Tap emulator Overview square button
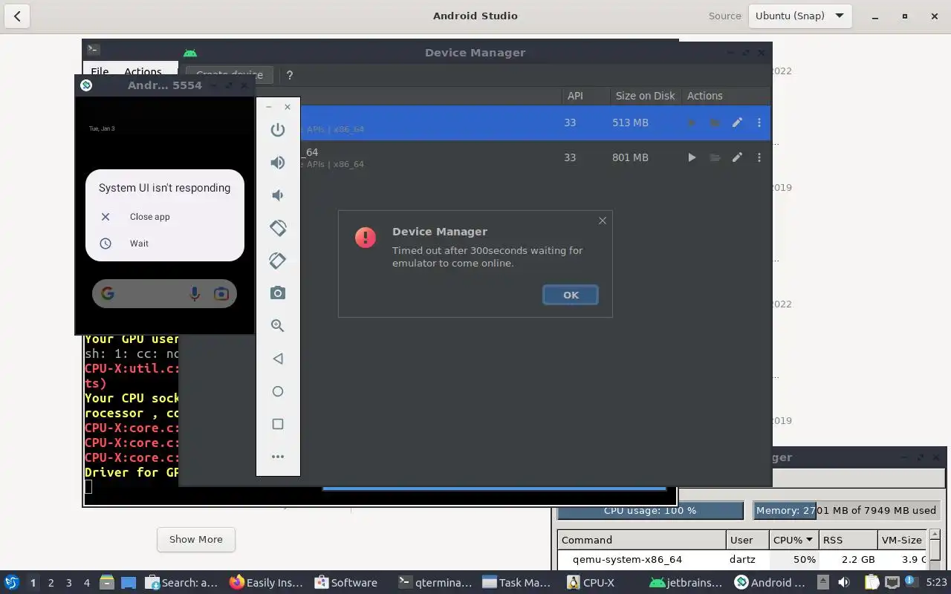This screenshot has width=951, height=594. [278, 424]
